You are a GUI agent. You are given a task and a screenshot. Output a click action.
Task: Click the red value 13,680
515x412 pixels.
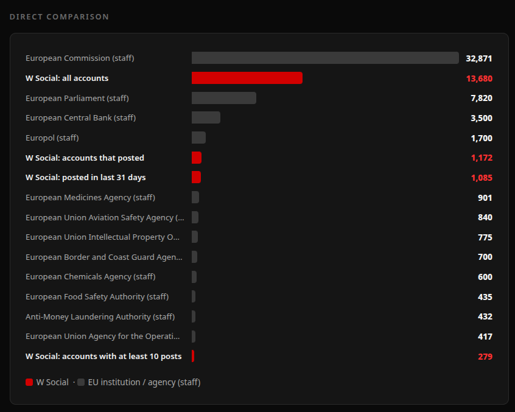(x=479, y=79)
